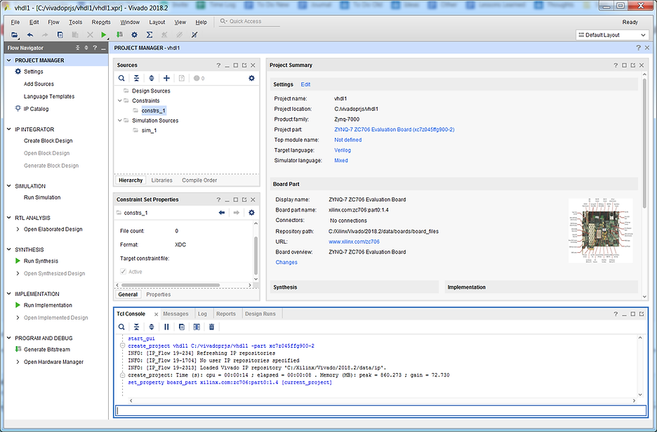
Task: Copy text via Tcl Console copy icon
Action: pyautogui.click(x=180, y=327)
